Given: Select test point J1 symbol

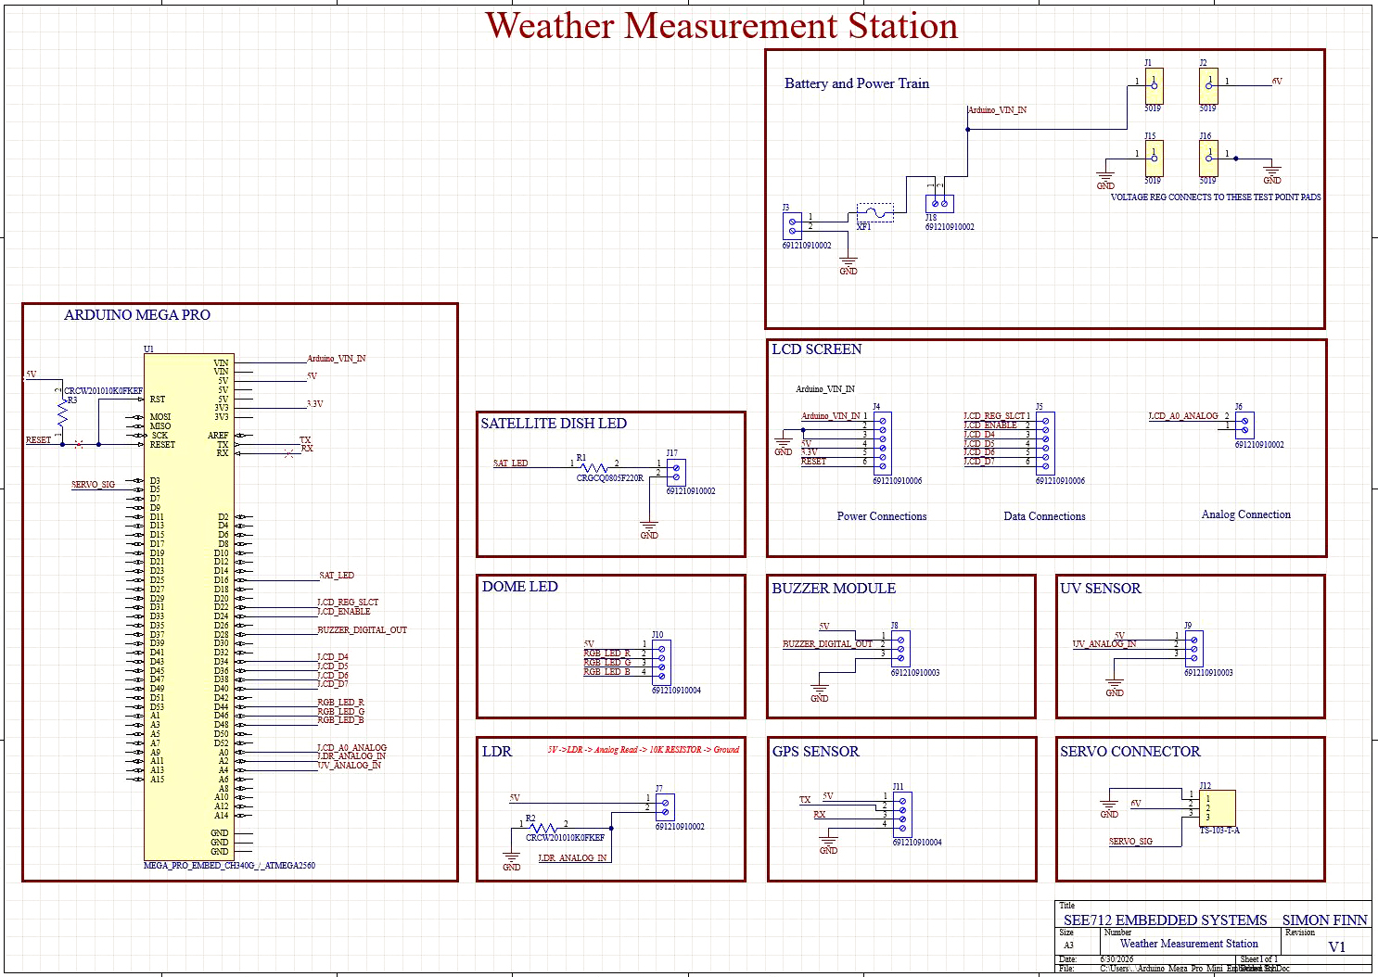Looking at the screenshot, I should coord(1154,86).
